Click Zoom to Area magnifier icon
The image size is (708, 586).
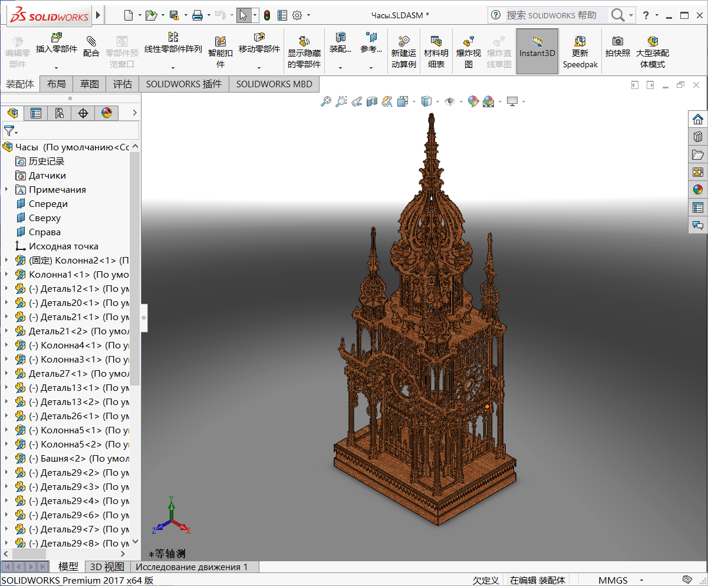pos(341,101)
